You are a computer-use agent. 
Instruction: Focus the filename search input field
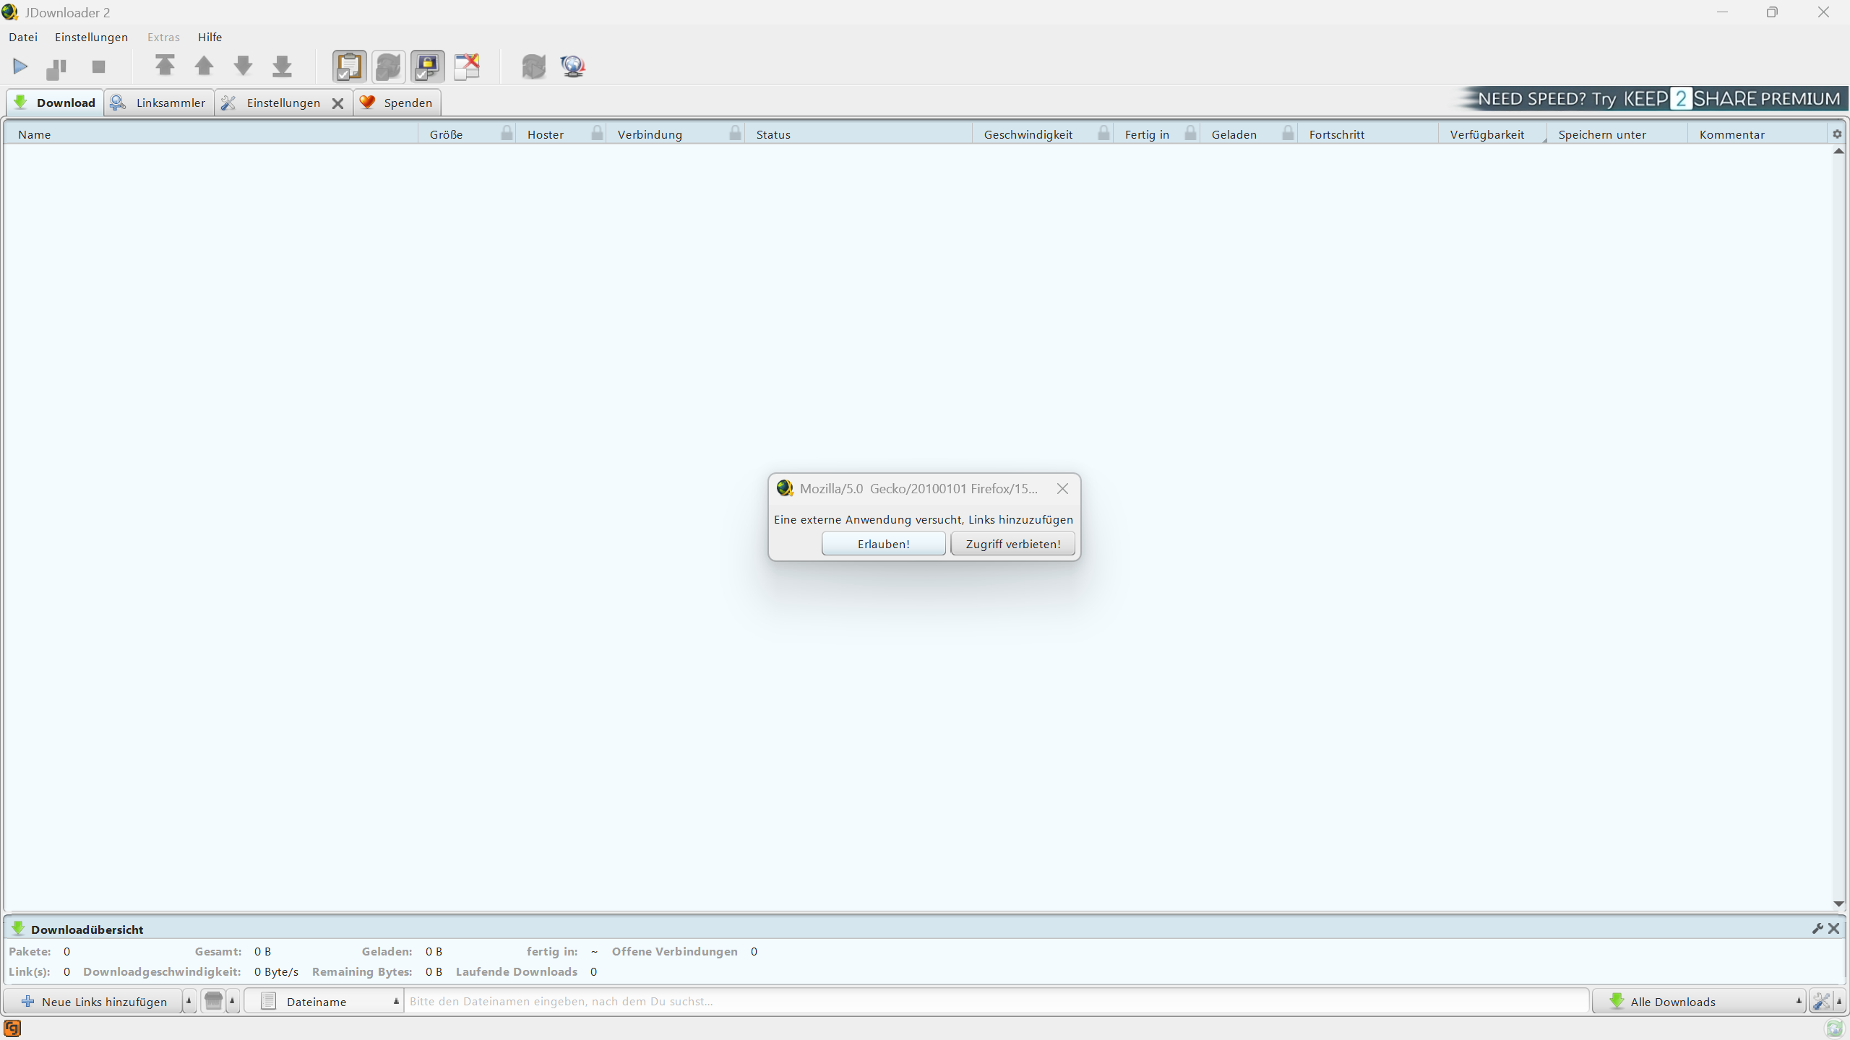(x=996, y=1001)
